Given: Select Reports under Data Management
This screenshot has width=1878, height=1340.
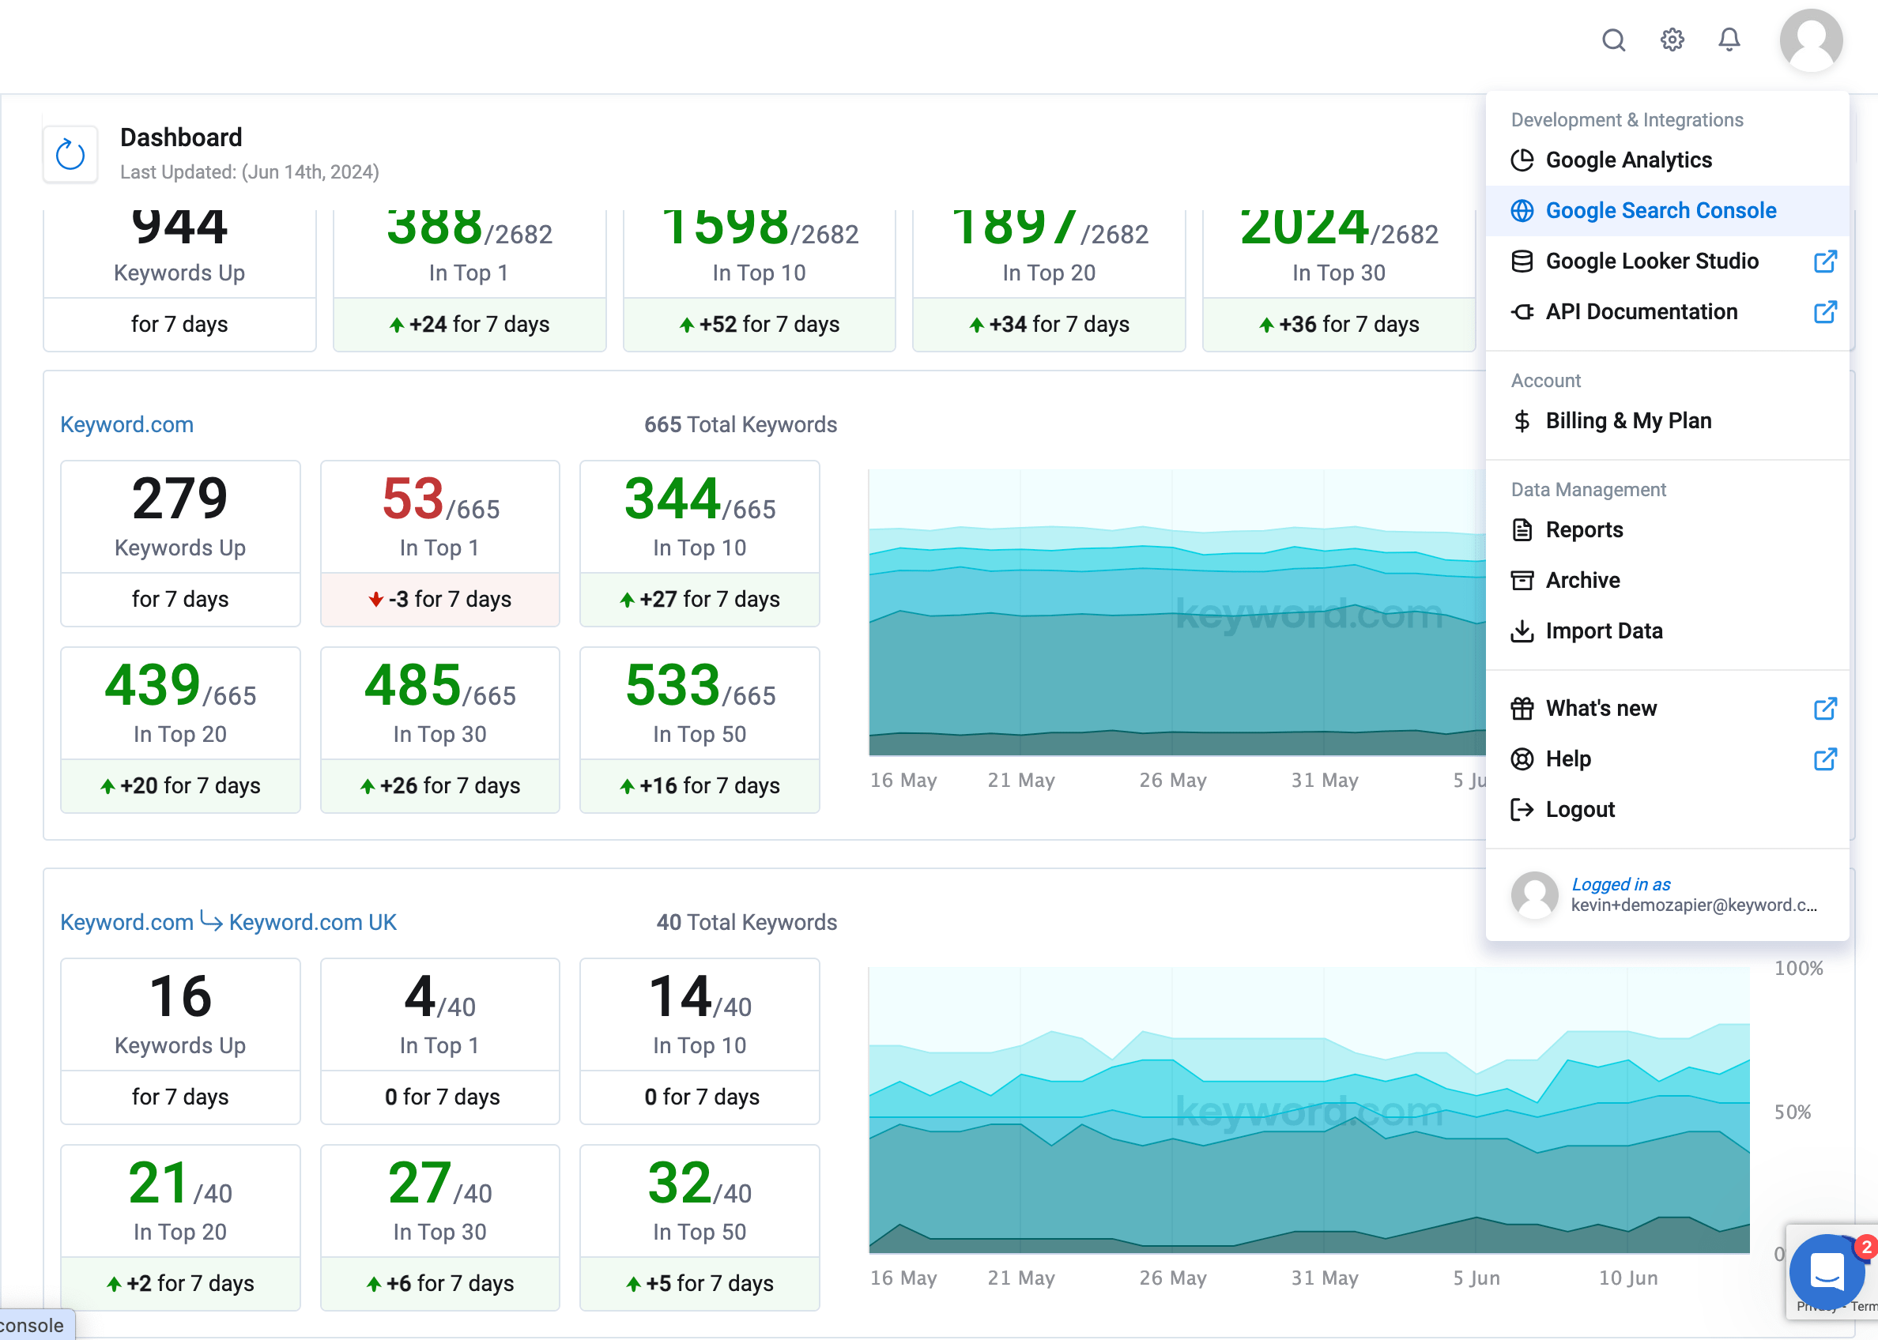Looking at the screenshot, I should [x=1585, y=529].
